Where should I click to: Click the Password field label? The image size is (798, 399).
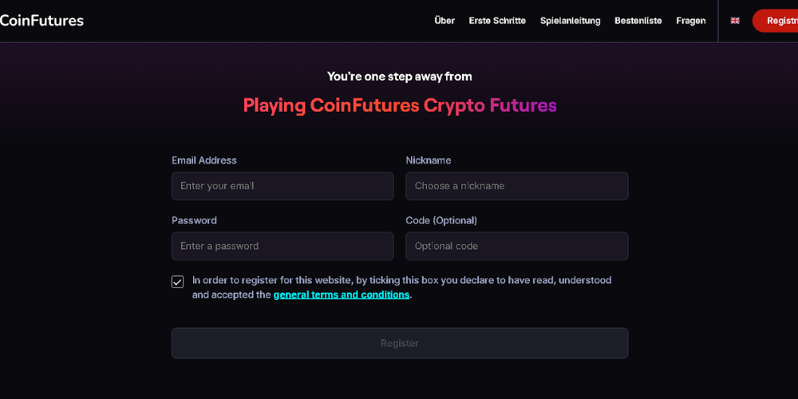click(194, 220)
